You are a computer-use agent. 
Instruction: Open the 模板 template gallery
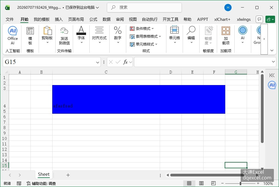click(x=30, y=36)
